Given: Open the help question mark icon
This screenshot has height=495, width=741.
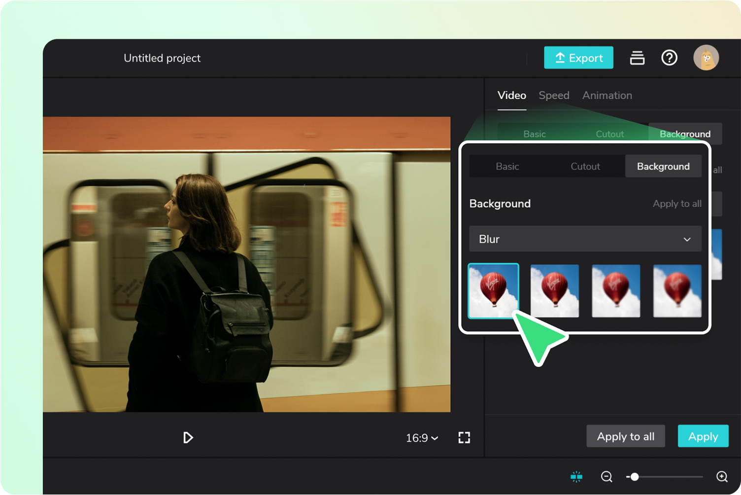Looking at the screenshot, I should pyautogui.click(x=669, y=58).
